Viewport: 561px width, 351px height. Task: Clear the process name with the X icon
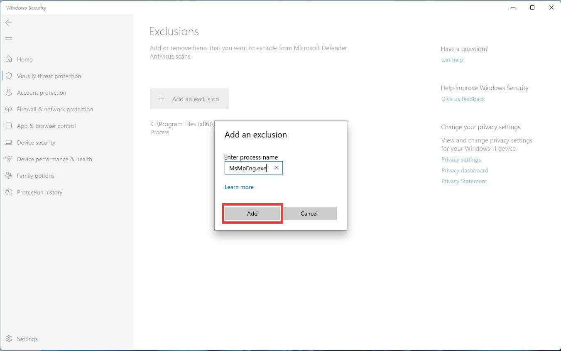(277, 168)
